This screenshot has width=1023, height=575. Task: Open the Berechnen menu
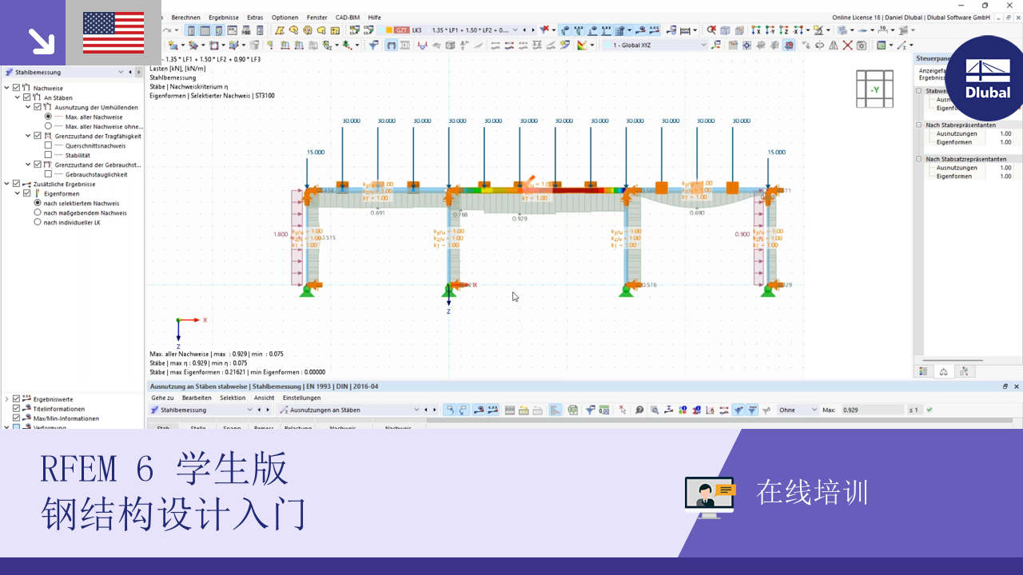[x=185, y=17]
